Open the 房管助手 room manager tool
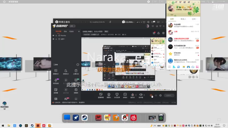The height and width of the screenshot is (128, 228). tap(66, 72)
